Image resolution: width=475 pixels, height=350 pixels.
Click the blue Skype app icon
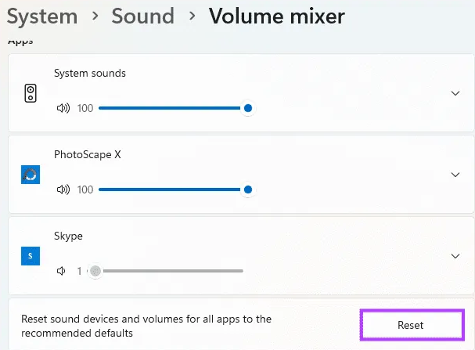(x=31, y=256)
